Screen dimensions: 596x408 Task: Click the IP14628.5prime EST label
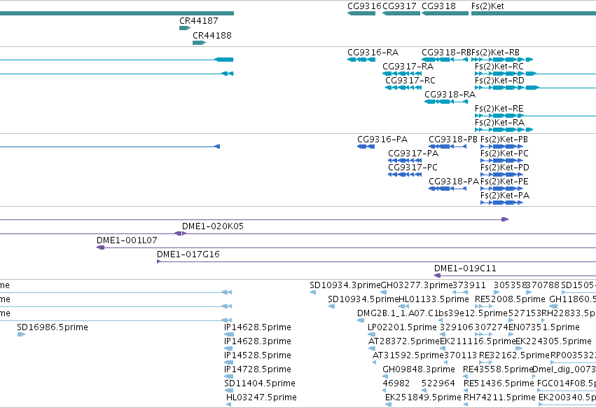pos(258,327)
